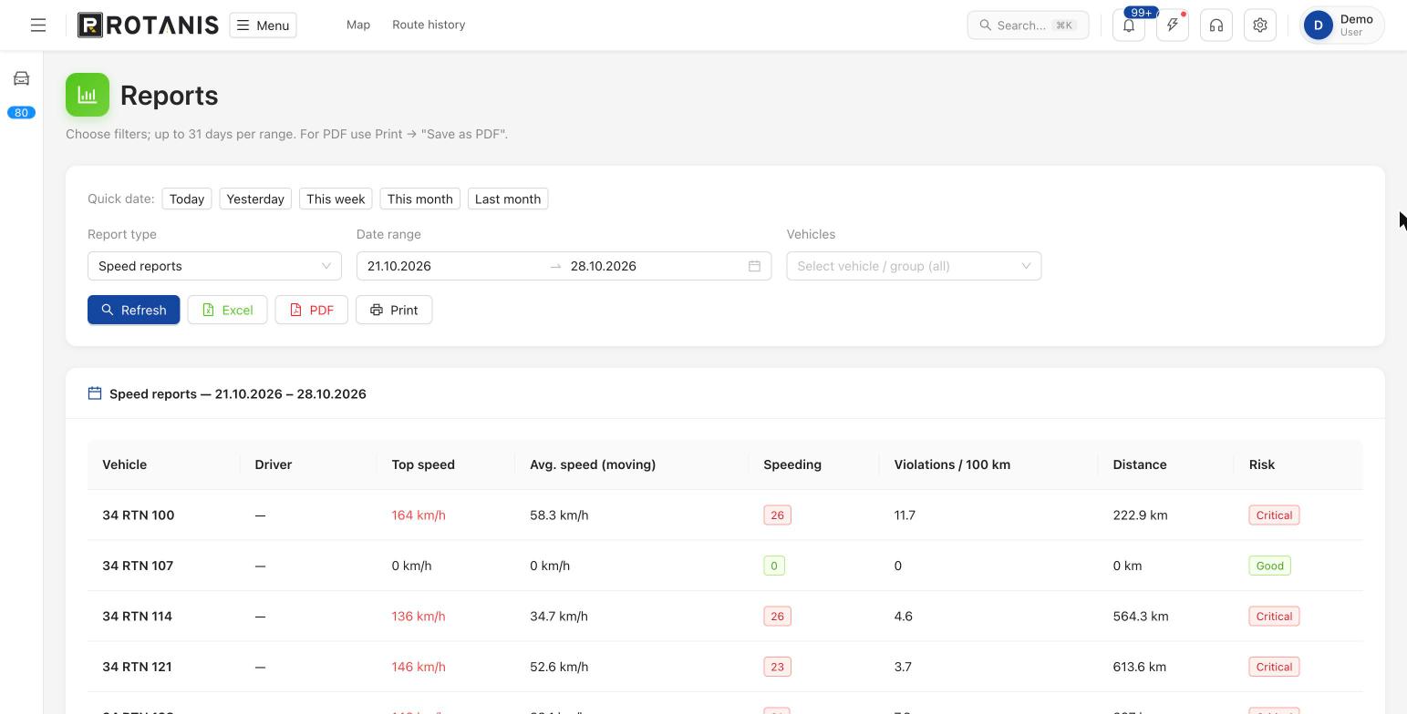This screenshot has height=714, width=1407.
Task: Open the lightning quick actions icon
Action: click(x=1173, y=25)
